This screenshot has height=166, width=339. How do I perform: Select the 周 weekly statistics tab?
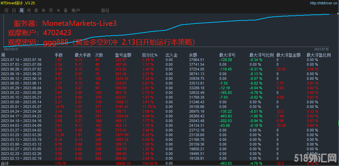click(x=22, y=10)
